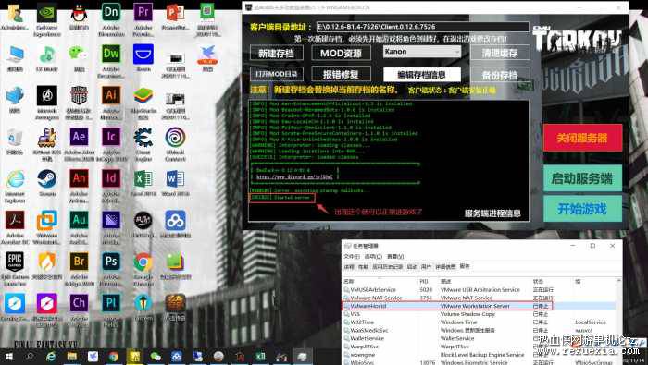
Task: Open 选项 menu in Task Manager
Action: pyautogui.click(x=373, y=257)
